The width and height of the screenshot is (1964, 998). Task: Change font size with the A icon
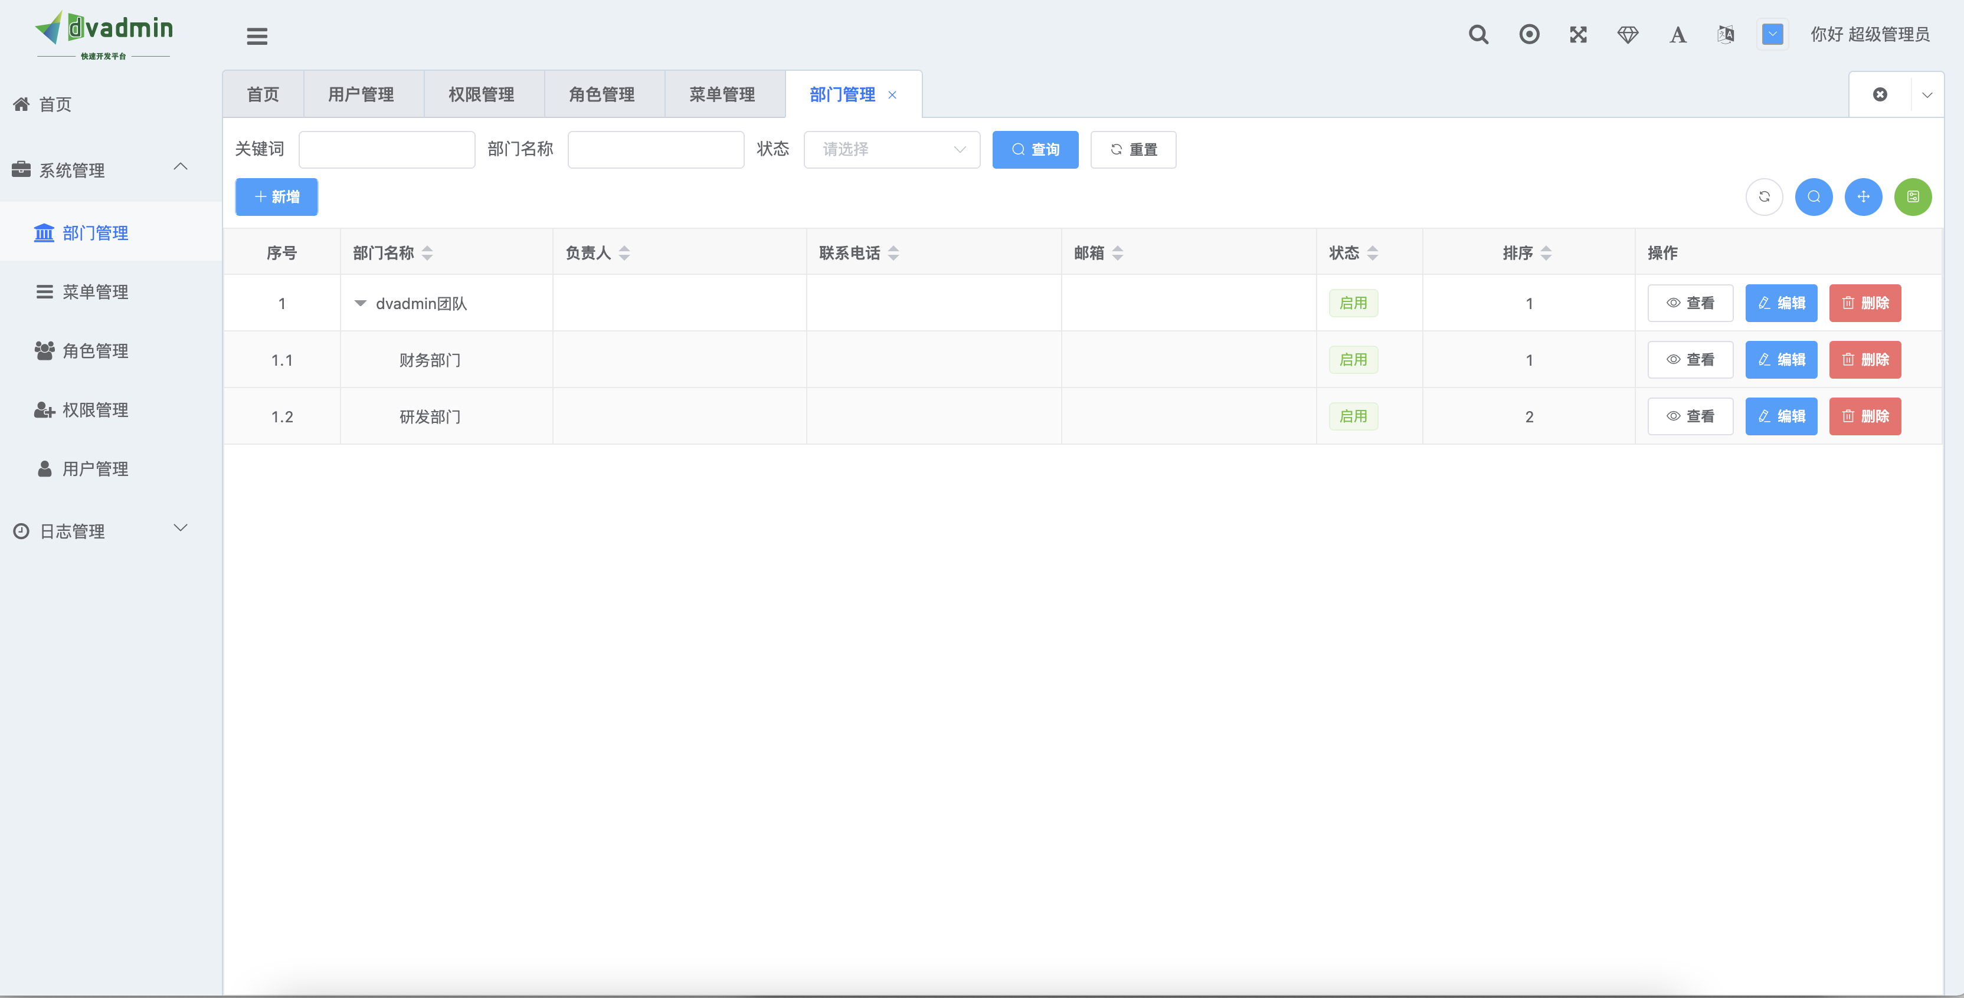(1677, 34)
